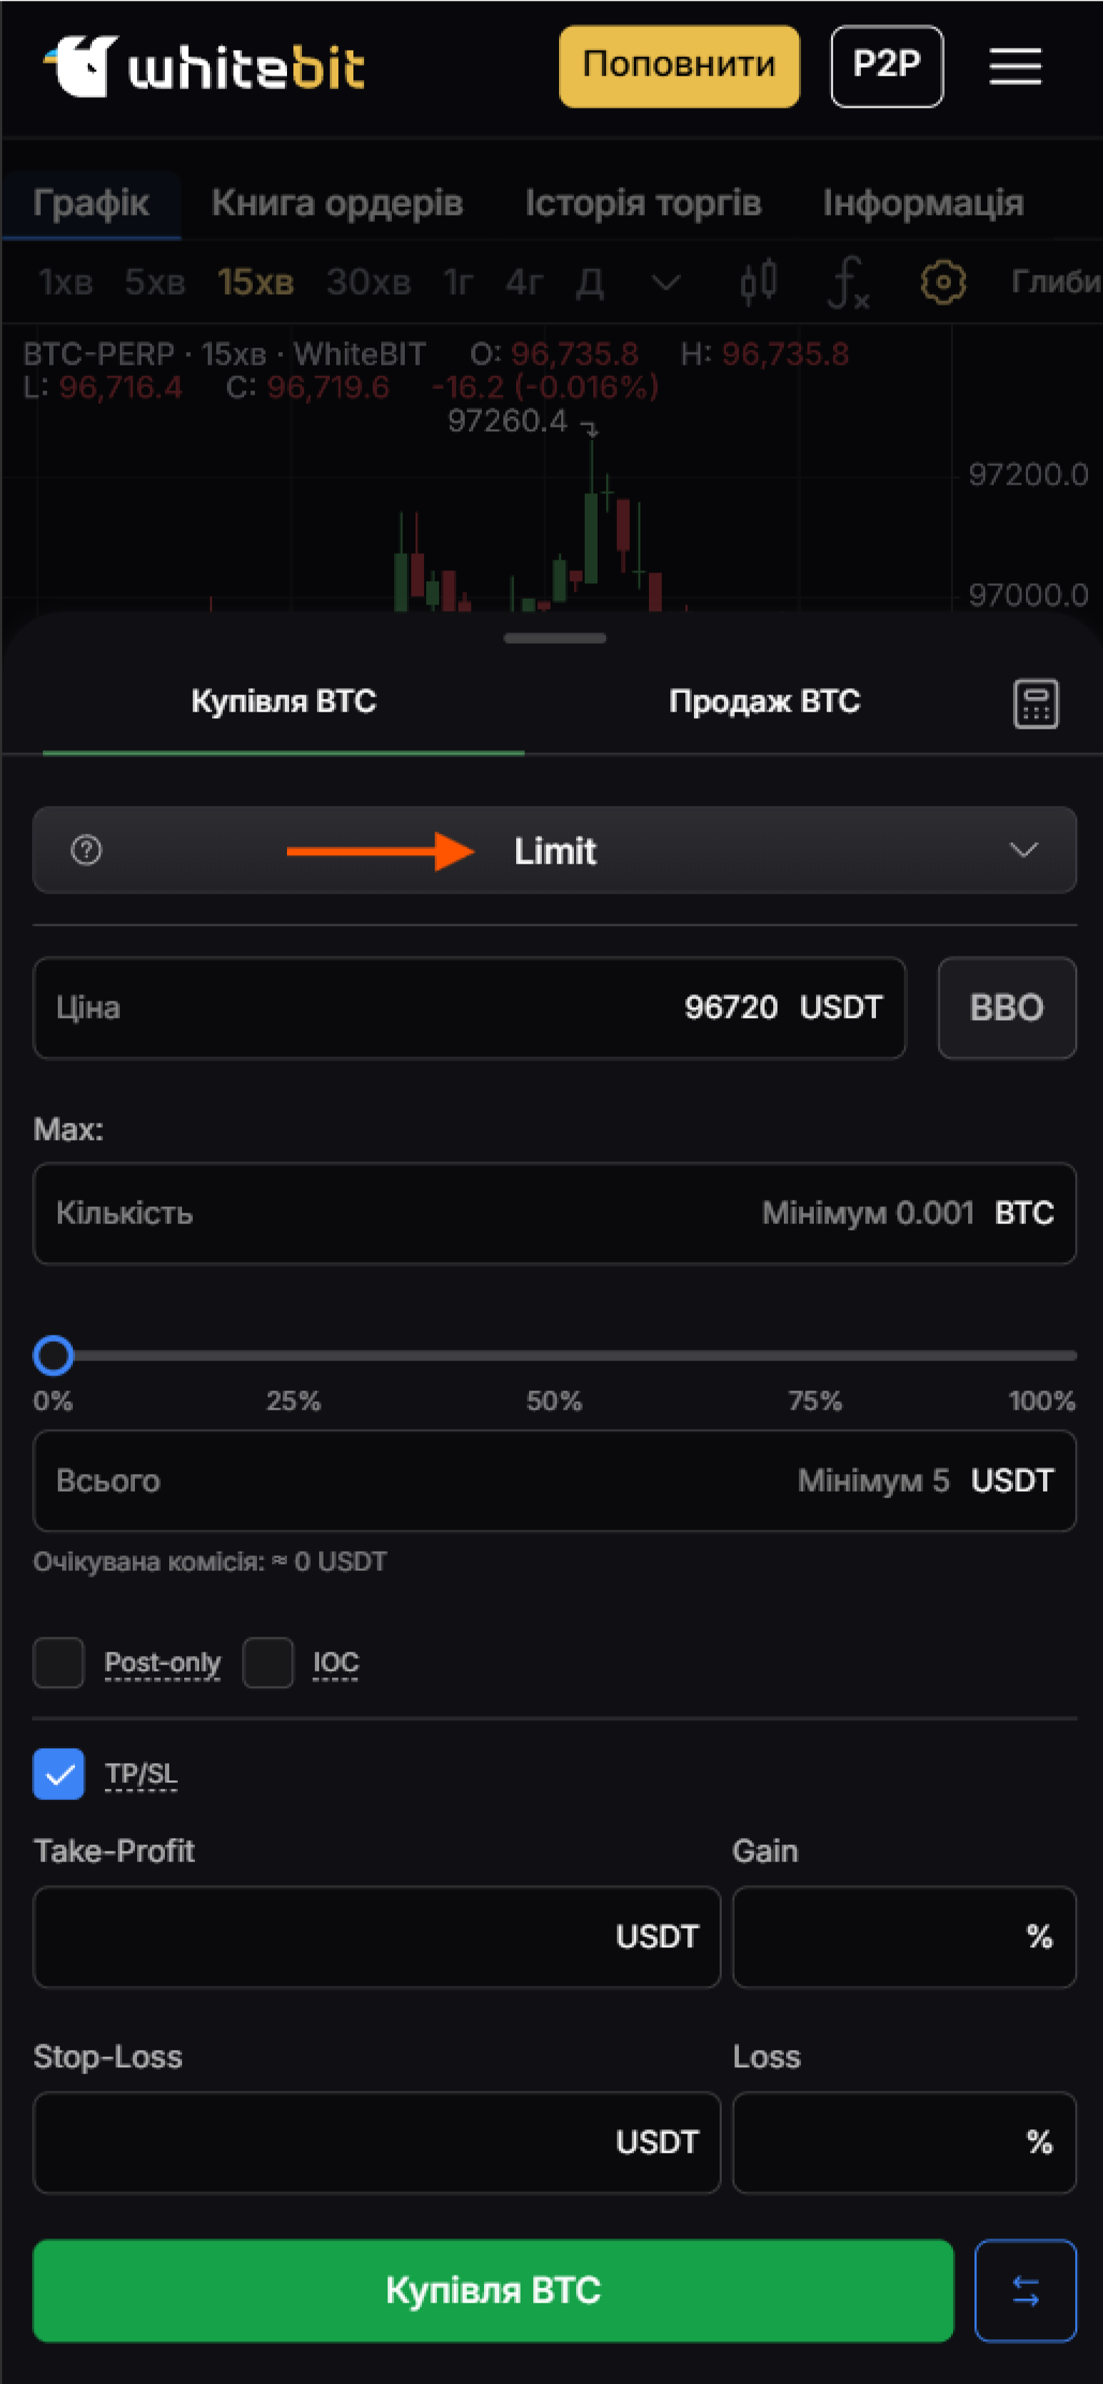Expand the Limit order type dropdown

pyautogui.click(x=554, y=849)
